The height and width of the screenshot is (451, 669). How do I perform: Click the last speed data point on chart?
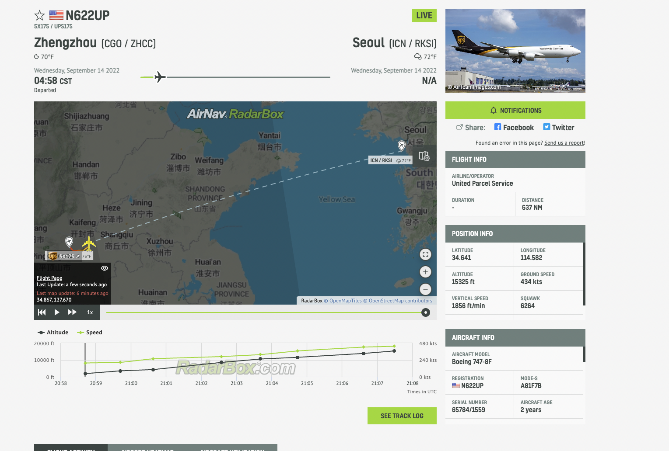click(x=394, y=346)
